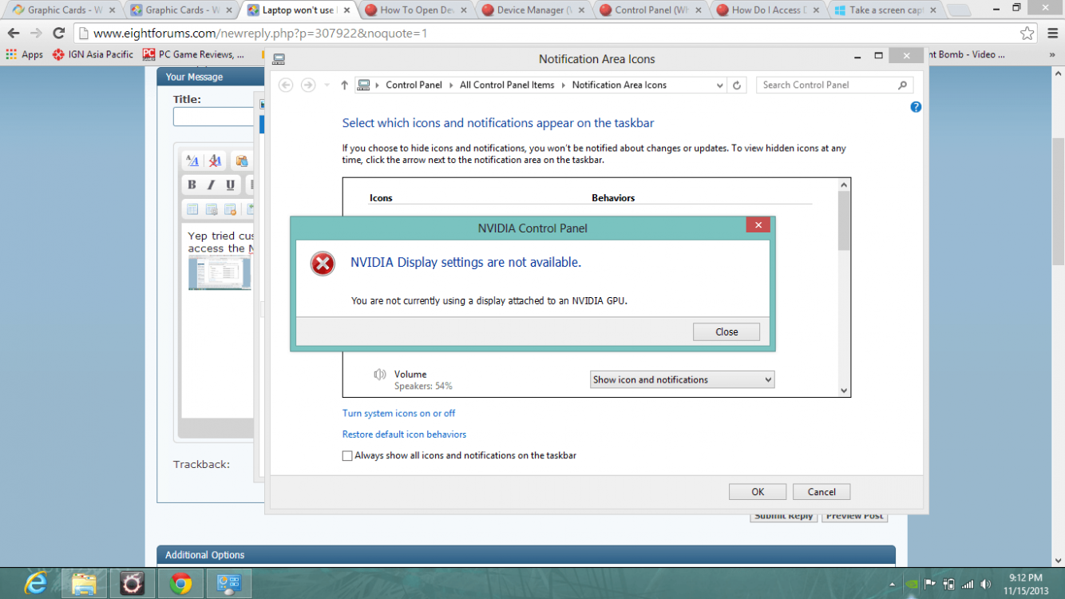Image resolution: width=1065 pixels, height=599 pixels.
Task: Click Chrome back arrow
Action: (x=14, y=34)
